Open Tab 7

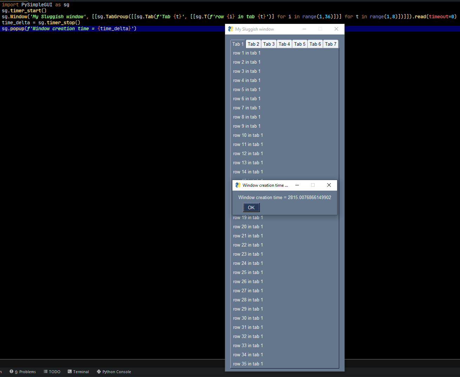330,44
